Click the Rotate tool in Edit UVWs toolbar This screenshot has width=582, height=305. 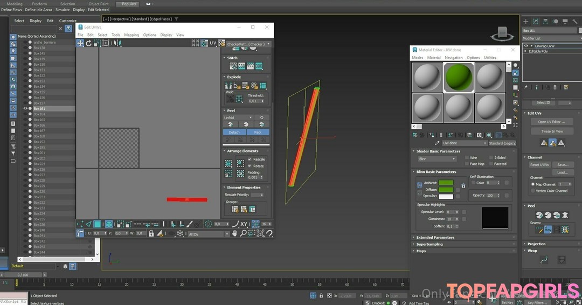point(89,43)
